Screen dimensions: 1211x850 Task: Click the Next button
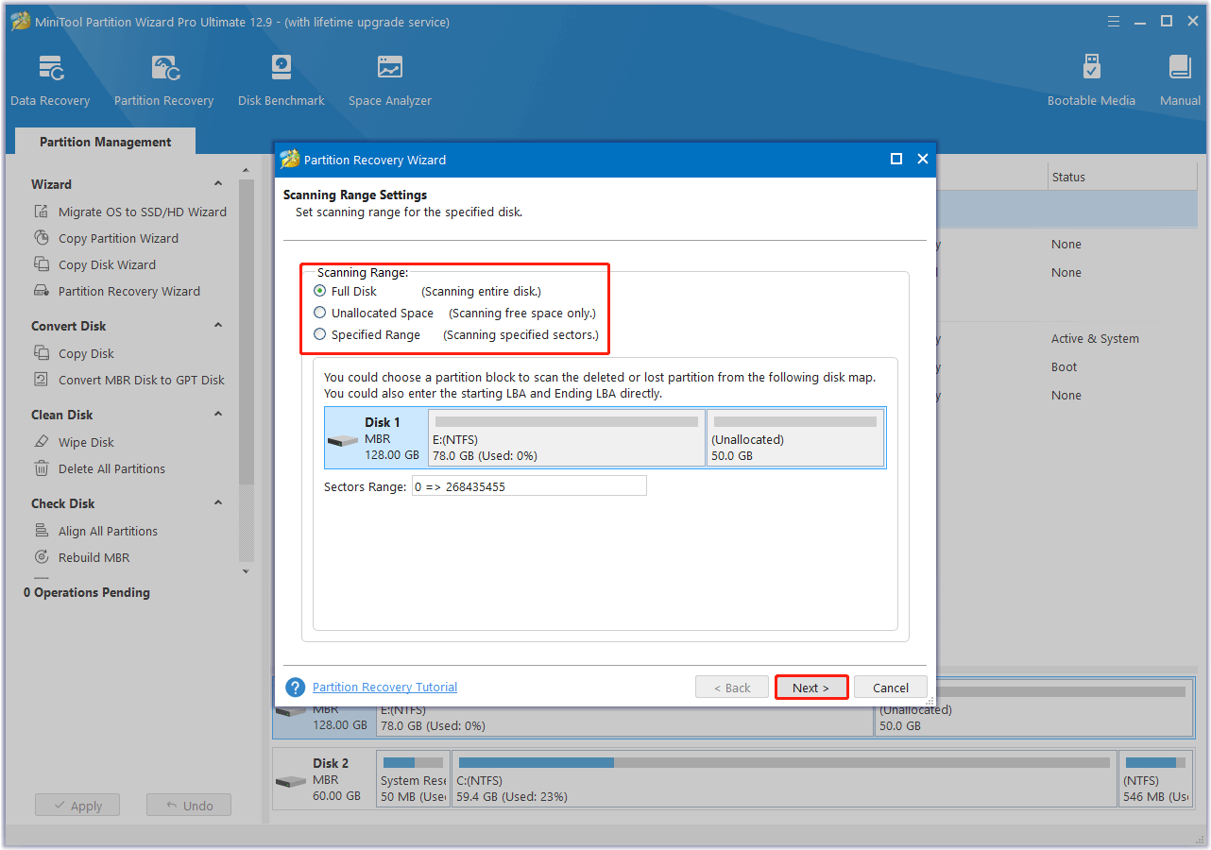[x=810, y=687]
